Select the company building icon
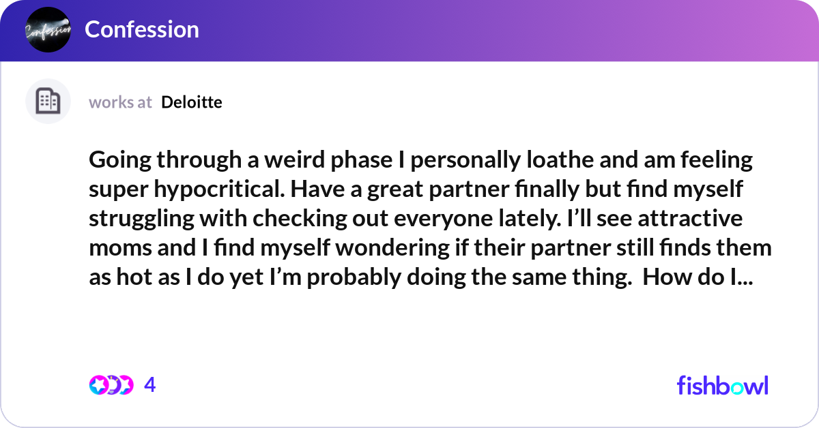This screenshot has width=819, height=428. pos(48,101)
